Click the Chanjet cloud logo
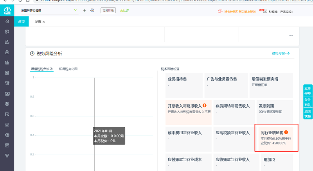The height and width of the screenshot is (171, 313). 7,10
